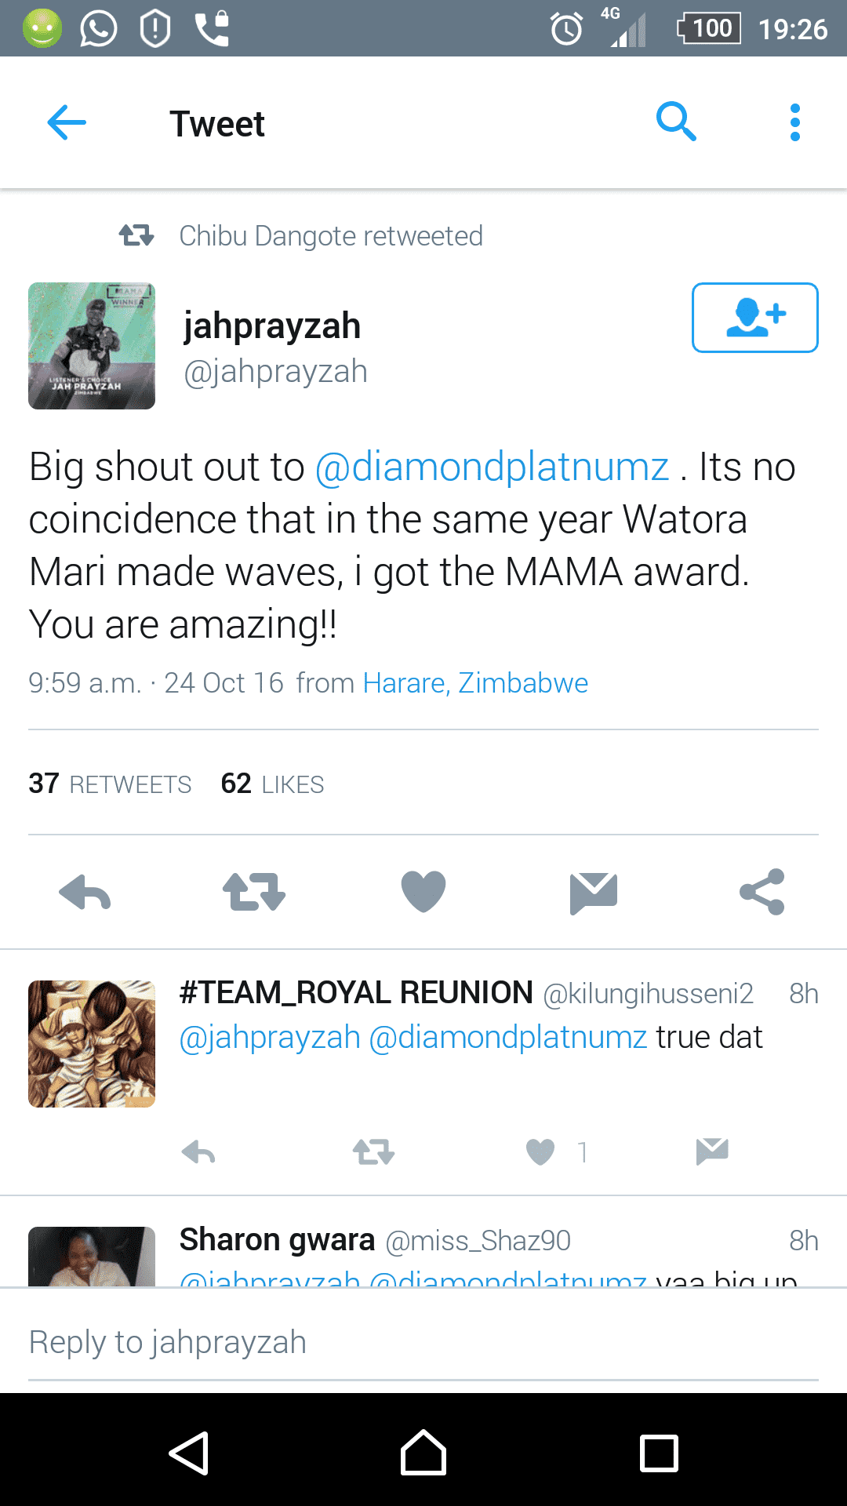The image size is (847, 1506).
Task: Reply to the TEAM_ROYAL REUNION comment
Action: [198, 1152]
